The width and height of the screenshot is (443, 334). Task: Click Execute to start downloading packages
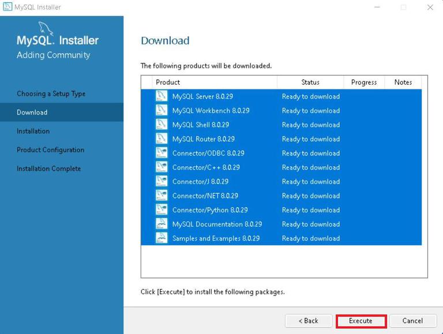pyautogui.click(x=361, y=321)
